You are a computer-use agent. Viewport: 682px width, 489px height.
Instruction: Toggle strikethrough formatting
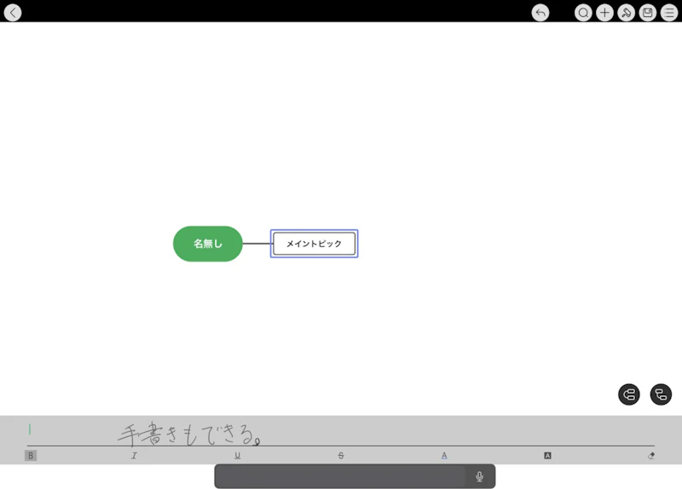340,456
